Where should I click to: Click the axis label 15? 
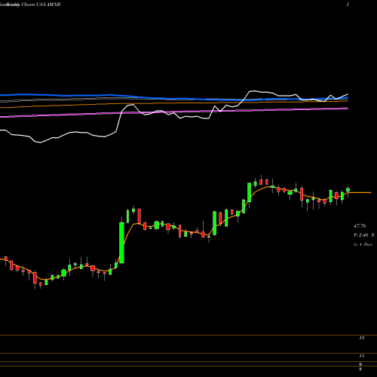(362, 338)
